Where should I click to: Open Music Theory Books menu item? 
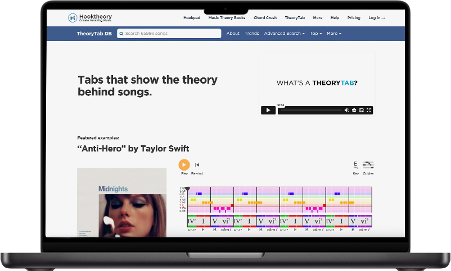(227, 18)
